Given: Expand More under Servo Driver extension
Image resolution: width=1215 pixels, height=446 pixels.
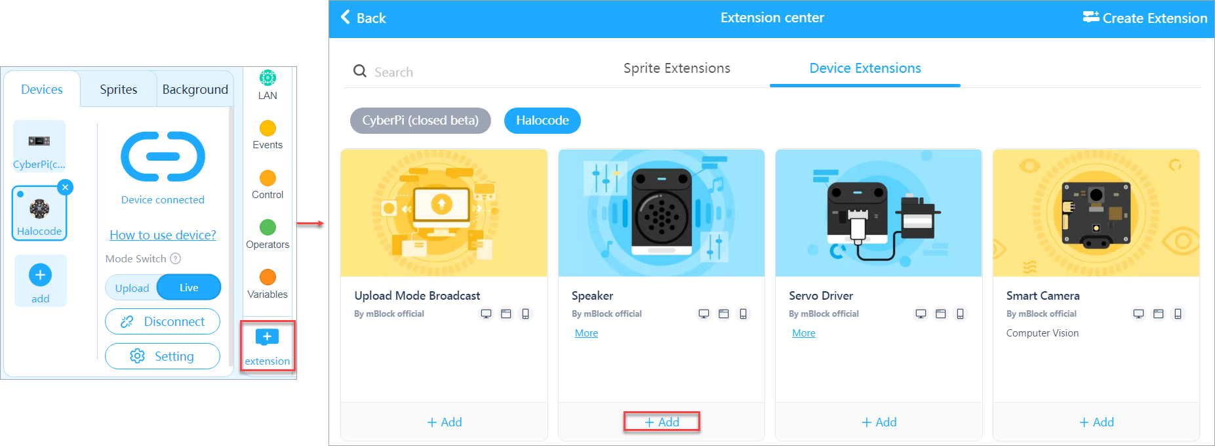Looking at the screenshot, I should pos(803,333).
